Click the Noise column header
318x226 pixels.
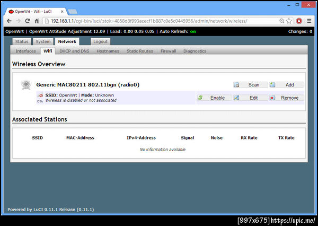[x=217, y=138]
